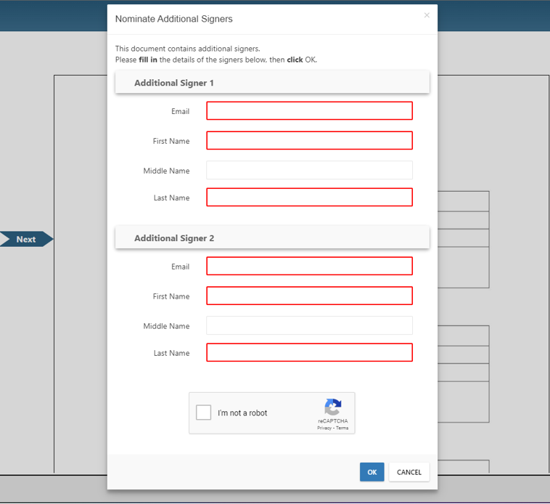
Task: Click Last Name field of Additional Signer 2
Action: (x=309, y=352)
